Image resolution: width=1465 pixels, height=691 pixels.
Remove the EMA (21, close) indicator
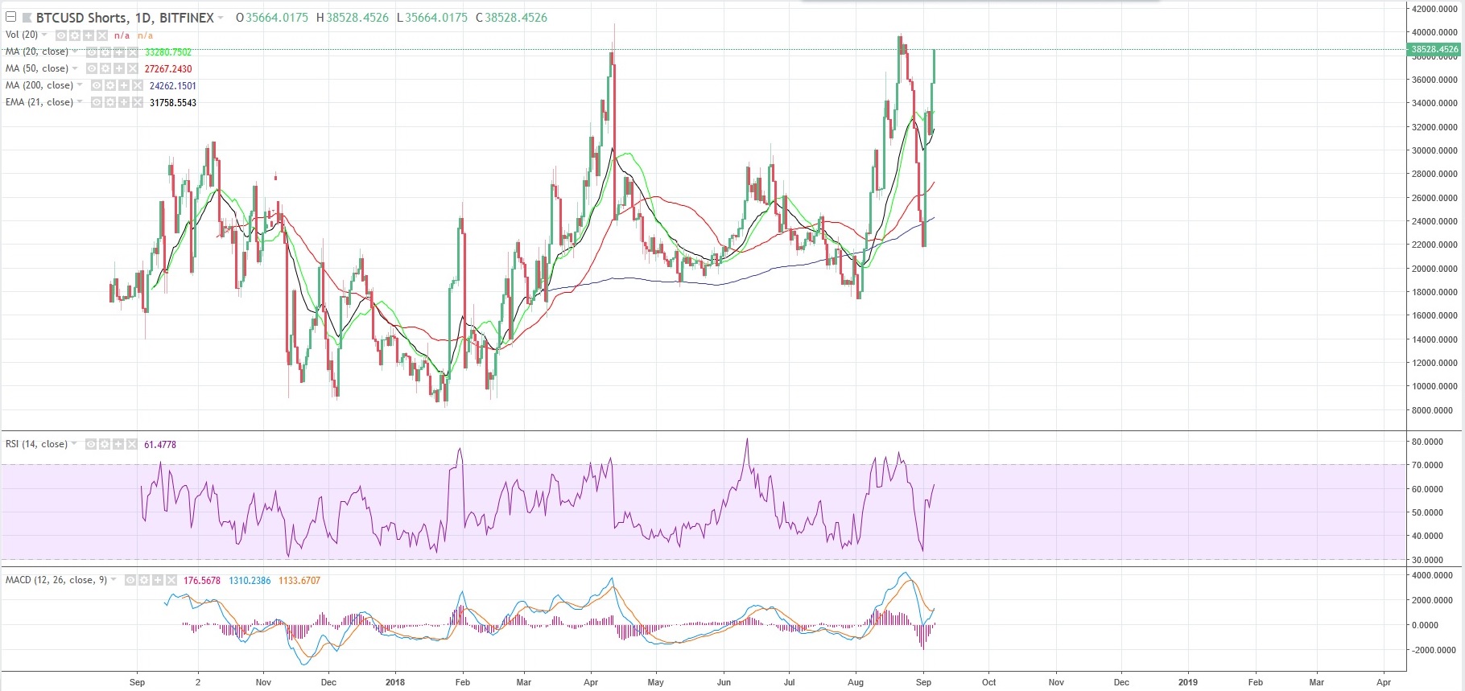138,102
